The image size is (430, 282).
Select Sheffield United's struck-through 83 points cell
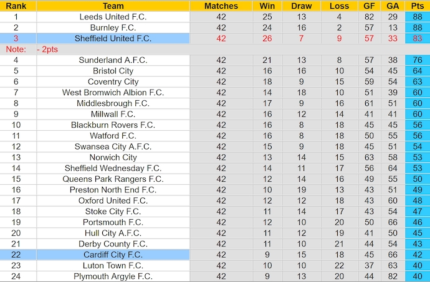(x=417, y=39)
